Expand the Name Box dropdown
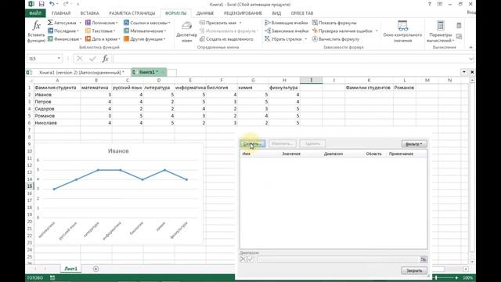 click(59, 59)
